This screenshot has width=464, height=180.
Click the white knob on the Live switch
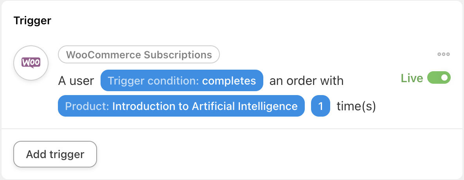444,78
